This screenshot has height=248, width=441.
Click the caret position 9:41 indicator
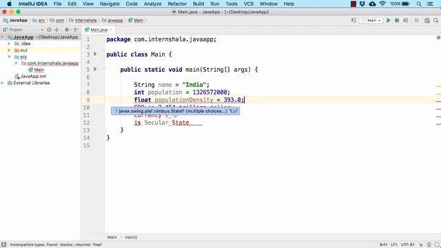click(383, 245)
